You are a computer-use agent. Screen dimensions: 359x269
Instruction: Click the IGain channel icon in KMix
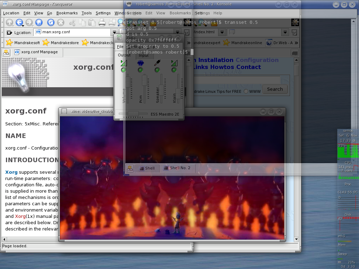[174, 63]
